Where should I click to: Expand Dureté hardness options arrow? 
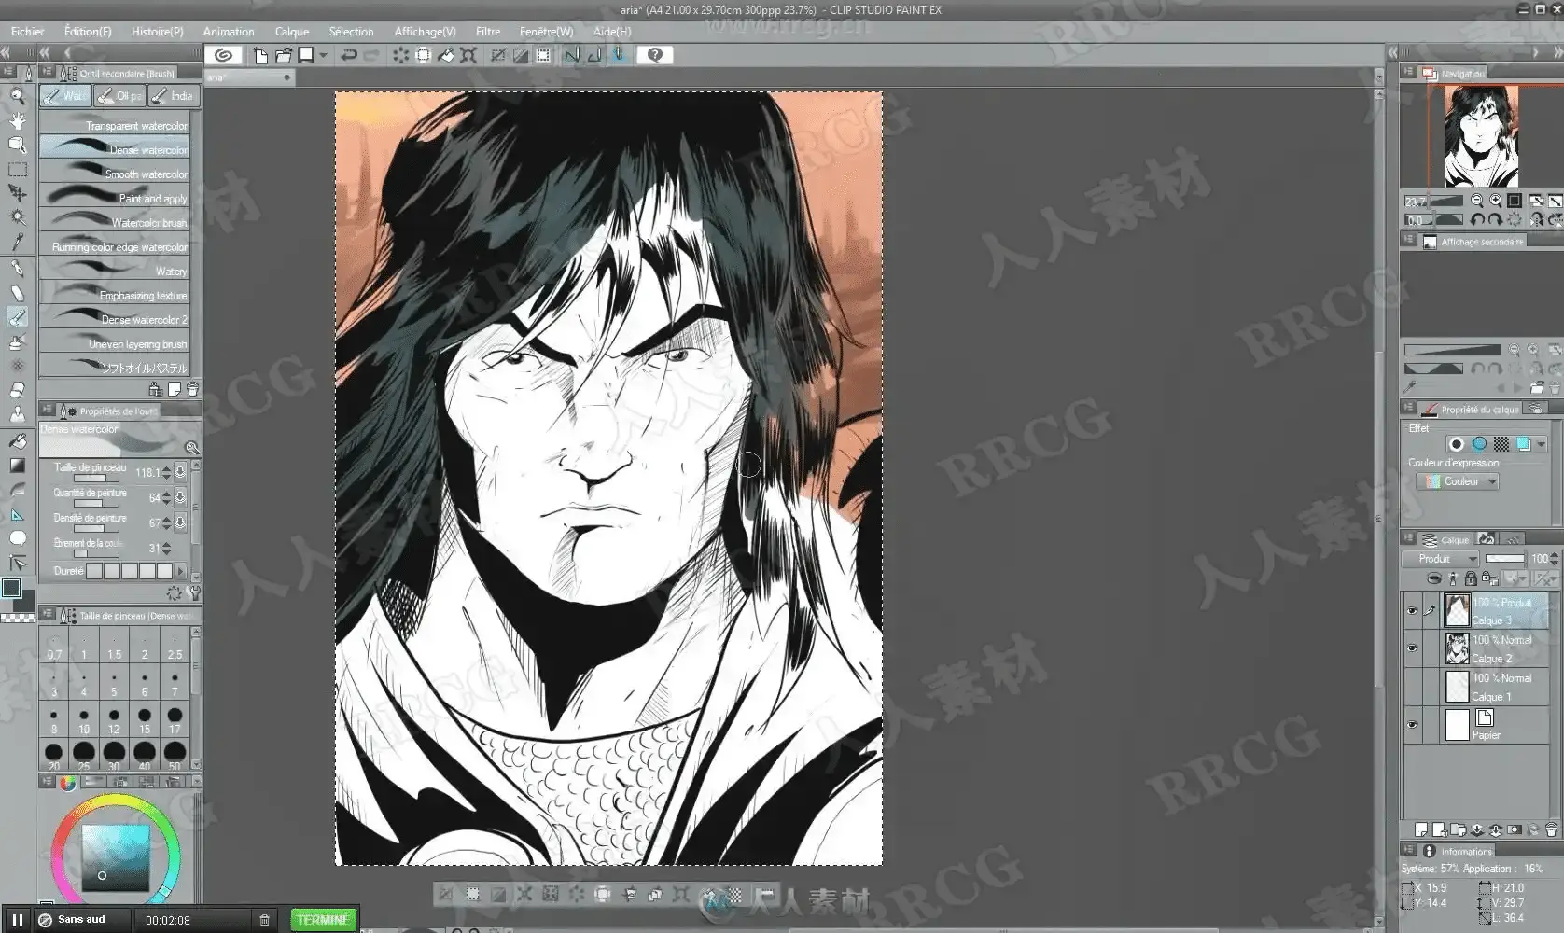pyautogui.click(x=181, y=571)
